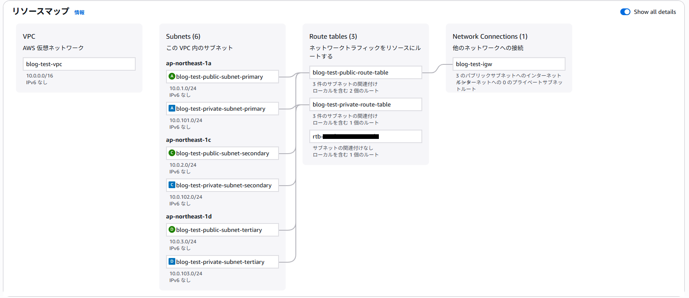
Task: Select the blog-test-private-route-table entry
Action: tap(365, 104)
